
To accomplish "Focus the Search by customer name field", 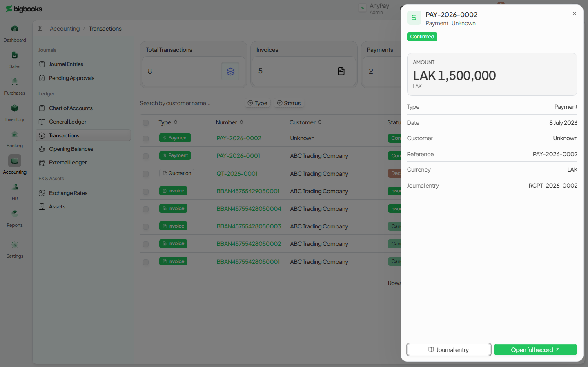I will (x=190, y=103).
